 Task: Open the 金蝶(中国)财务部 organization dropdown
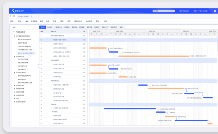point(202,11)
